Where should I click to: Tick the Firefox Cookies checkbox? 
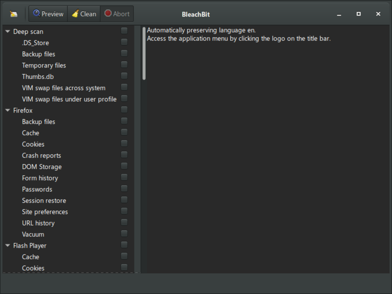coord(124,143)
